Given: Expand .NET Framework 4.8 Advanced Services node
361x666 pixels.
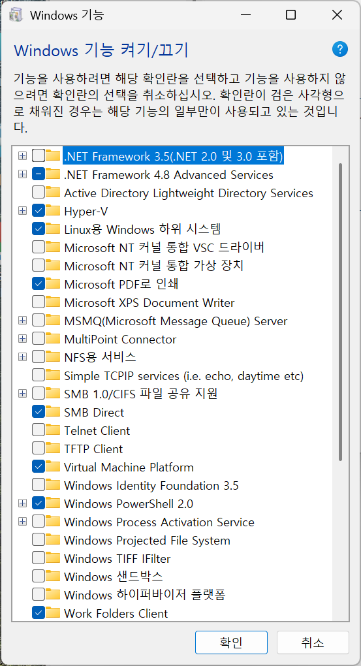Looking at the screenshot, I should pos(22,174).
